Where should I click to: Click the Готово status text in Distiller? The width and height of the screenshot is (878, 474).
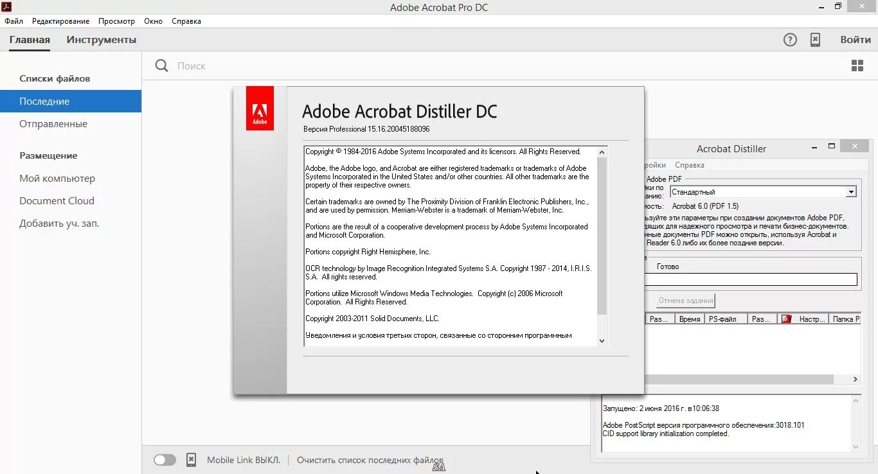[x=668, y=267]
